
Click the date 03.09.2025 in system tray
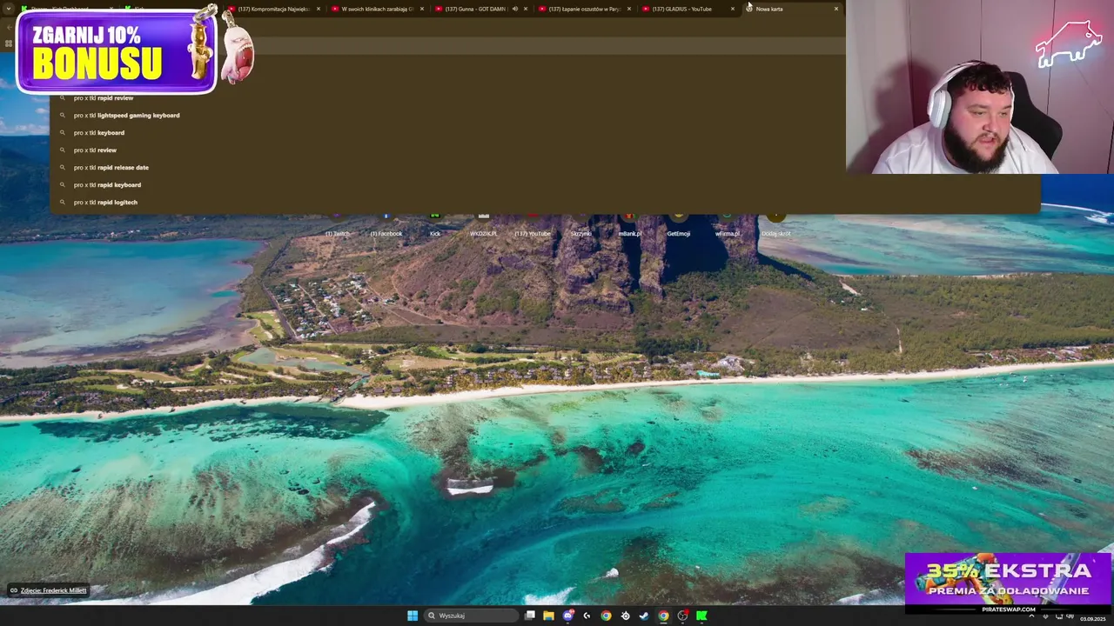click(1093, 618)
